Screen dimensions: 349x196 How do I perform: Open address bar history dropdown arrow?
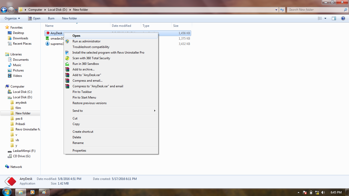(x=276, y=10)
